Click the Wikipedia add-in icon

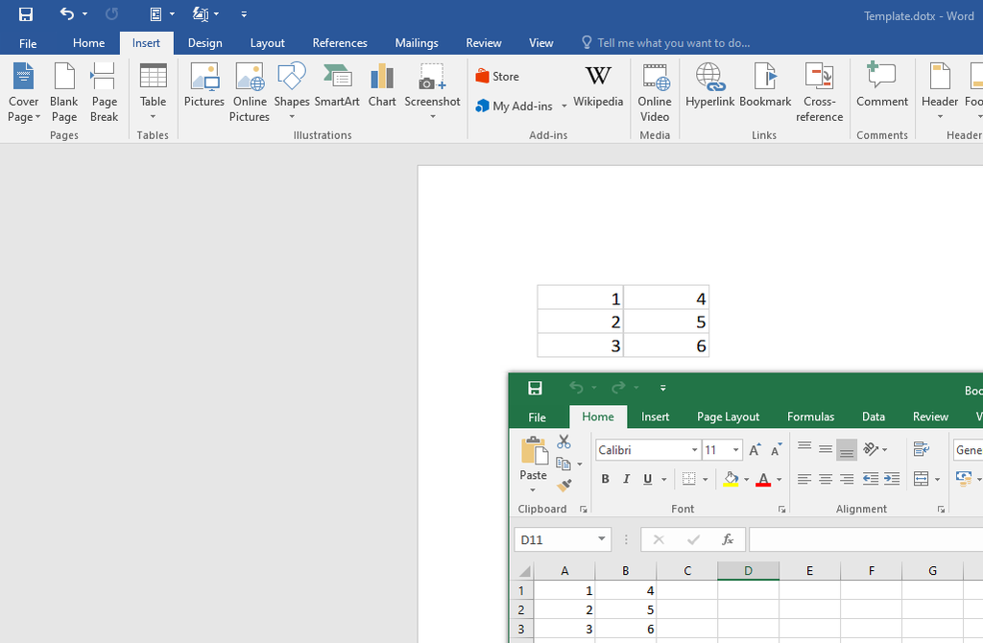tap(598, 85)
